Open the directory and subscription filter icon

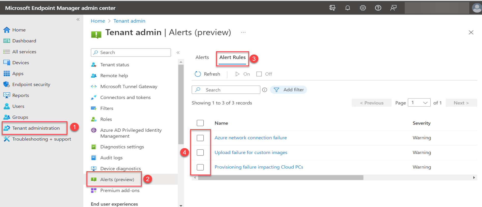pos(332,8)
